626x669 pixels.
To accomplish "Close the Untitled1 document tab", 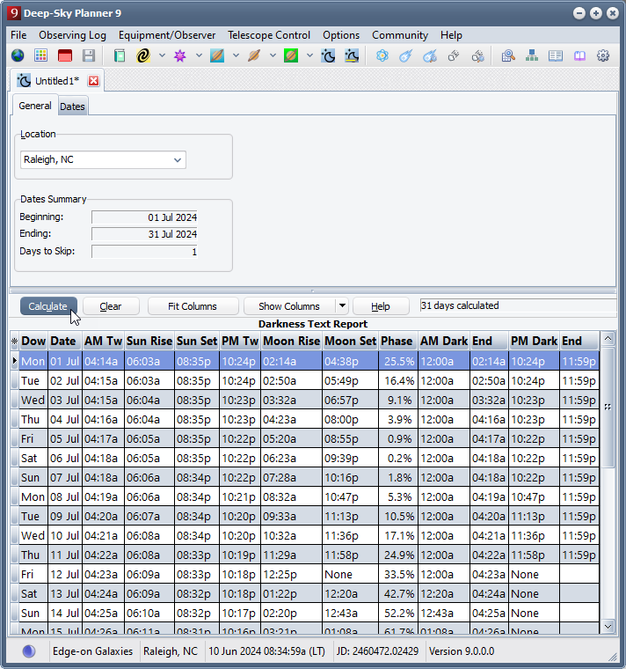I will [x=94, y=81].
